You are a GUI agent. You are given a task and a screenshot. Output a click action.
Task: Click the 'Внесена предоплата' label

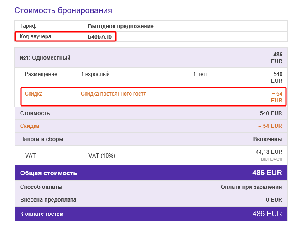click(48, 200)
